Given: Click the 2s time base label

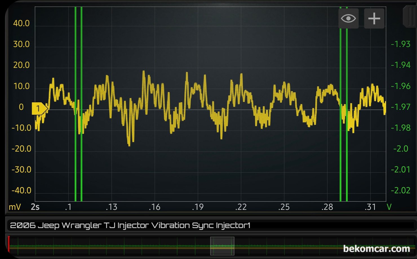Looking at the screenshot, I should (35, 207).
